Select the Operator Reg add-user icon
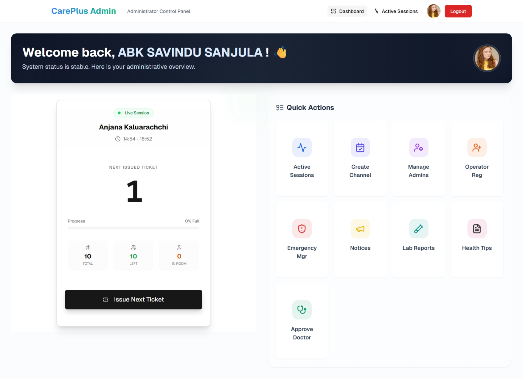Image resolution: width=523 pixels, height=378 pixels. click(x=477, y=147)
